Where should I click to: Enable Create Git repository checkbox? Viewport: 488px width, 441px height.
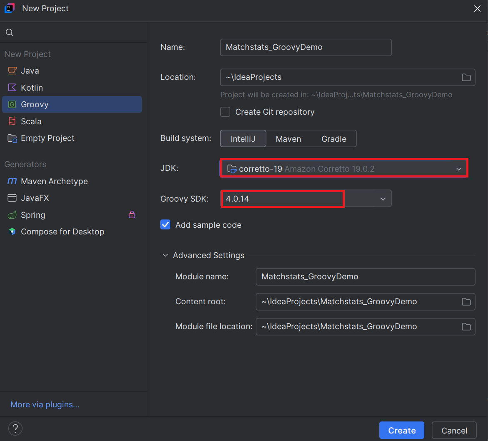coord(225,112)
